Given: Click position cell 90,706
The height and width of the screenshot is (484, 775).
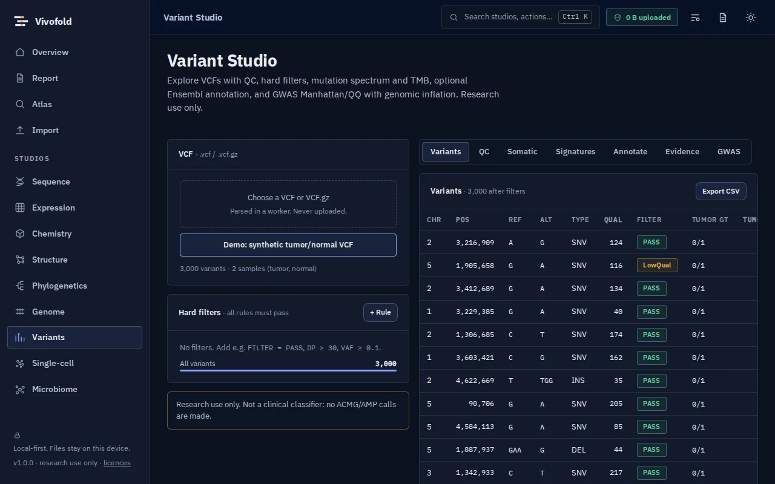Looking at the screenshot, I should (x=481, y=404).
